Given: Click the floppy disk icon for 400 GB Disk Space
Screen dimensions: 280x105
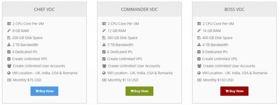Looking at the screenshot, I should point(199,38).
